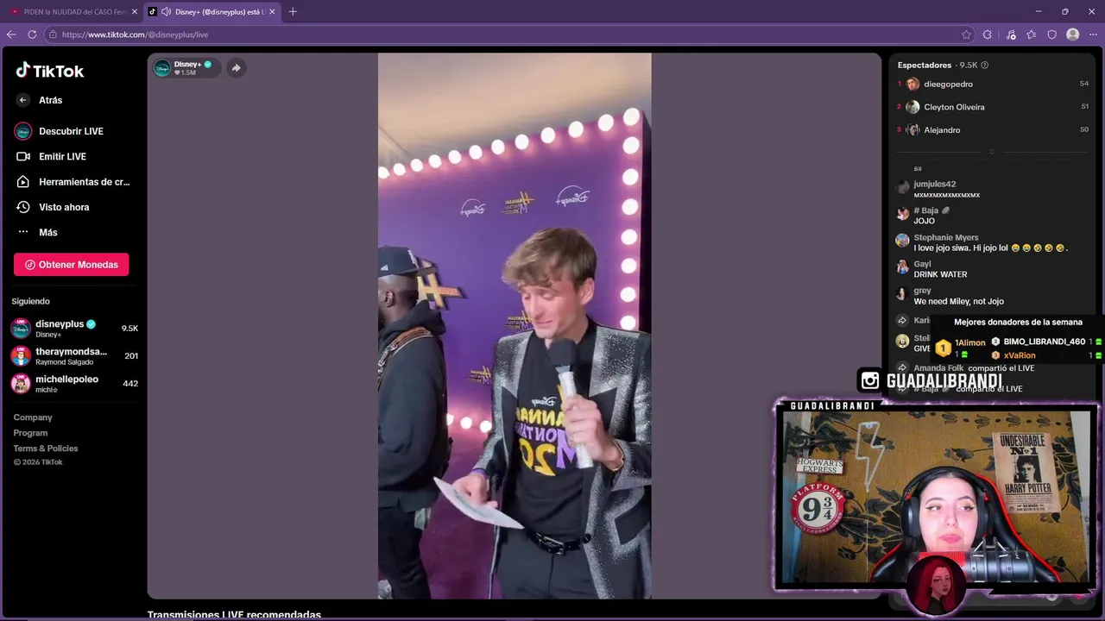This screenshot has height=621, width=1105.
Task: Open the browser profile avatar
Action: [1073, 34]
